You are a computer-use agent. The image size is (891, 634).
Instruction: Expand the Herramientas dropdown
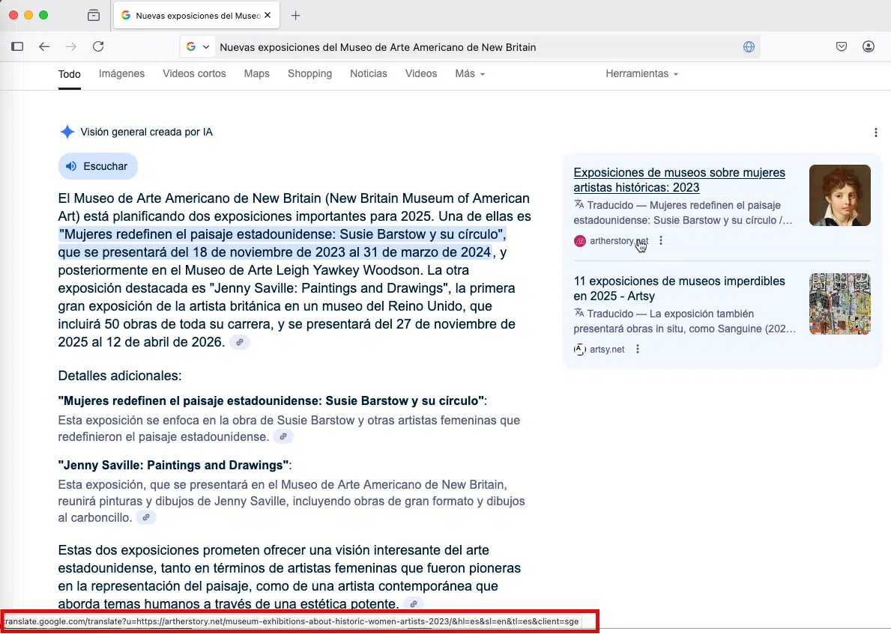[x=642, y=73]
